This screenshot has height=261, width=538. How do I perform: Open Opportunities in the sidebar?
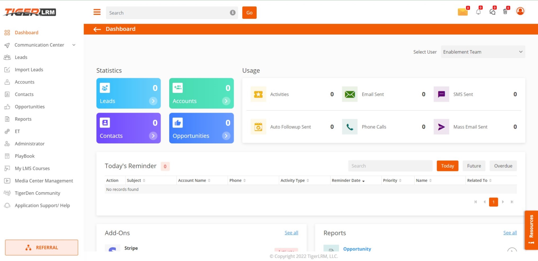coord(30,107)
